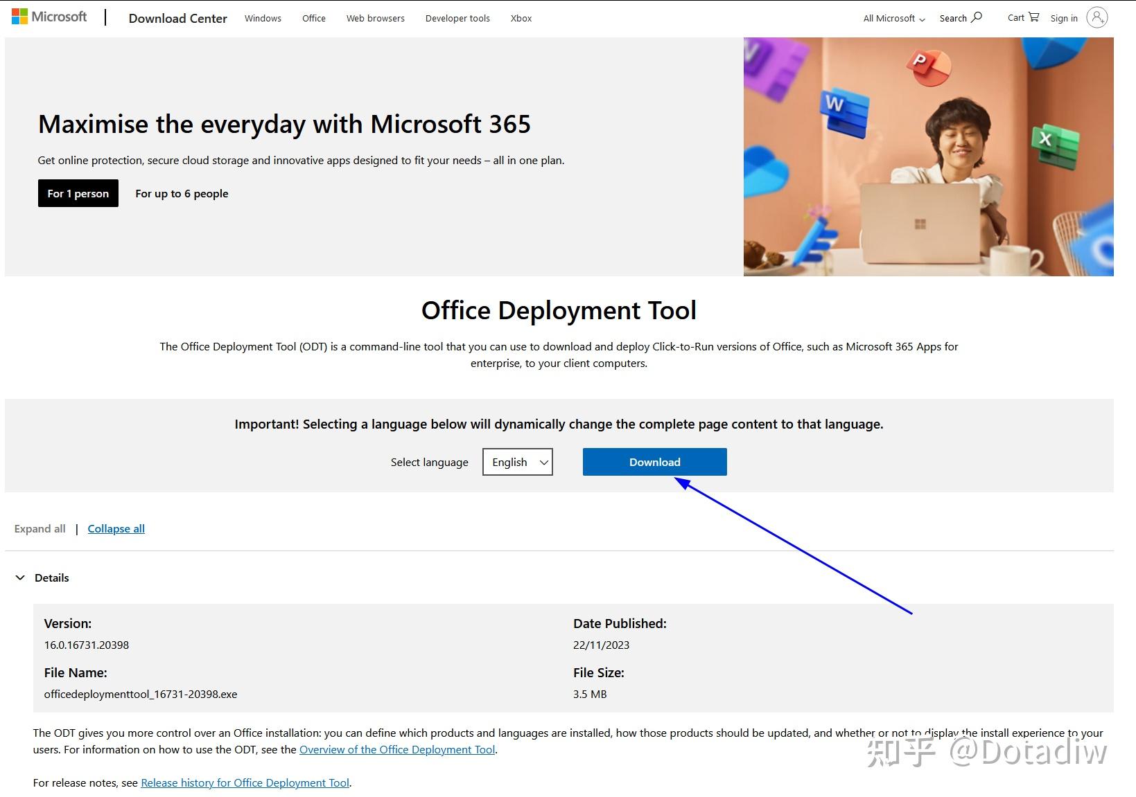Select the For 1 person plan

click(x=78, y=193)
